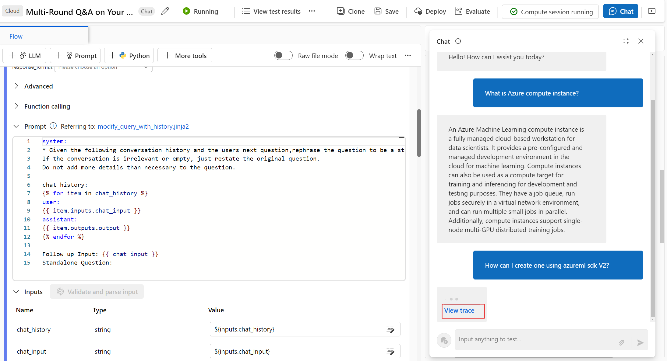667x361 pixels.
Task: Open View test results menu
Action: coord(271,11)
